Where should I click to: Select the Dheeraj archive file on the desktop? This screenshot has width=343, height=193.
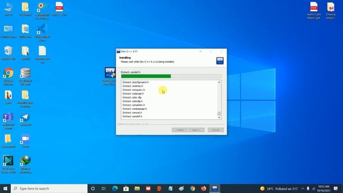click(x=331, y=11)
